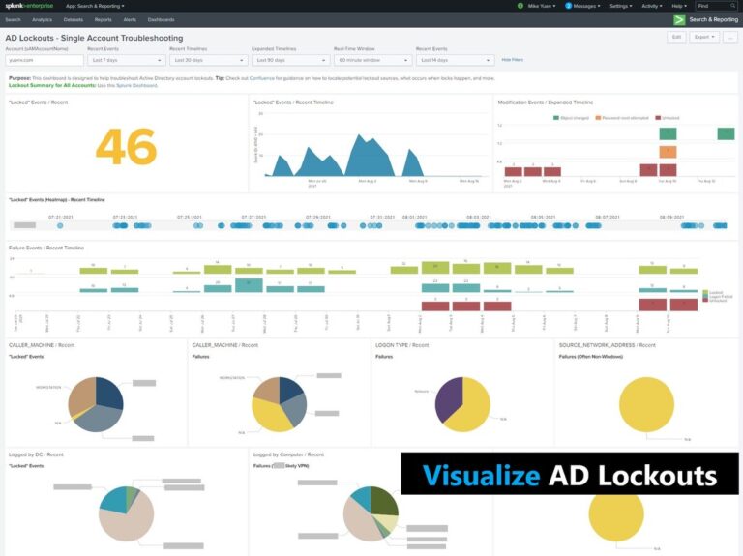
Task: Open the Help menu
Action: [x=678, y=6]
